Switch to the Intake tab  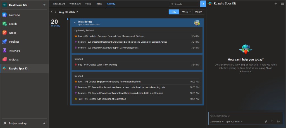tap(99, 4)
